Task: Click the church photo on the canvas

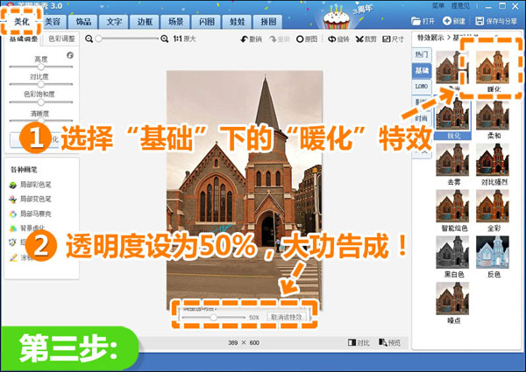Action: point(245,190)
